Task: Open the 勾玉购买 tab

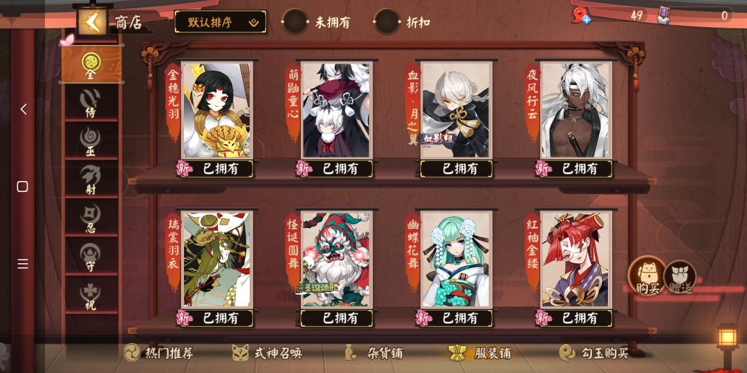Action: point(593,353)
